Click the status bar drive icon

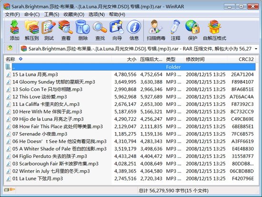[x=7, y=190]
